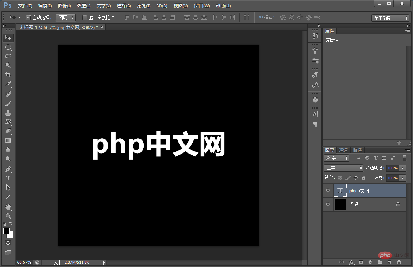Select the Healing Brush tool

8,94
